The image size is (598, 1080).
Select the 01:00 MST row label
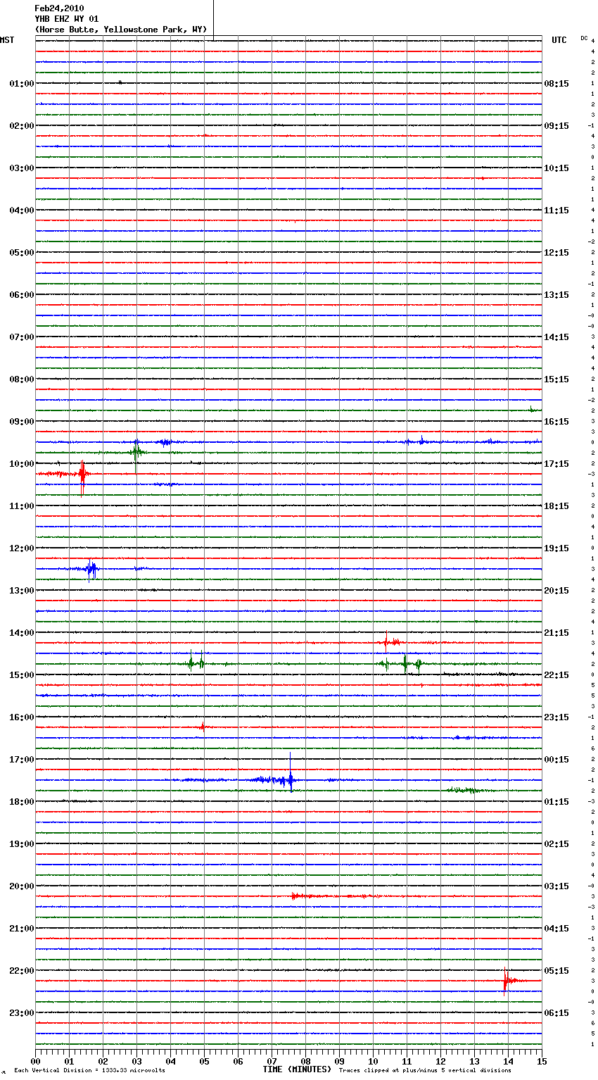click(x=22, y=84)
